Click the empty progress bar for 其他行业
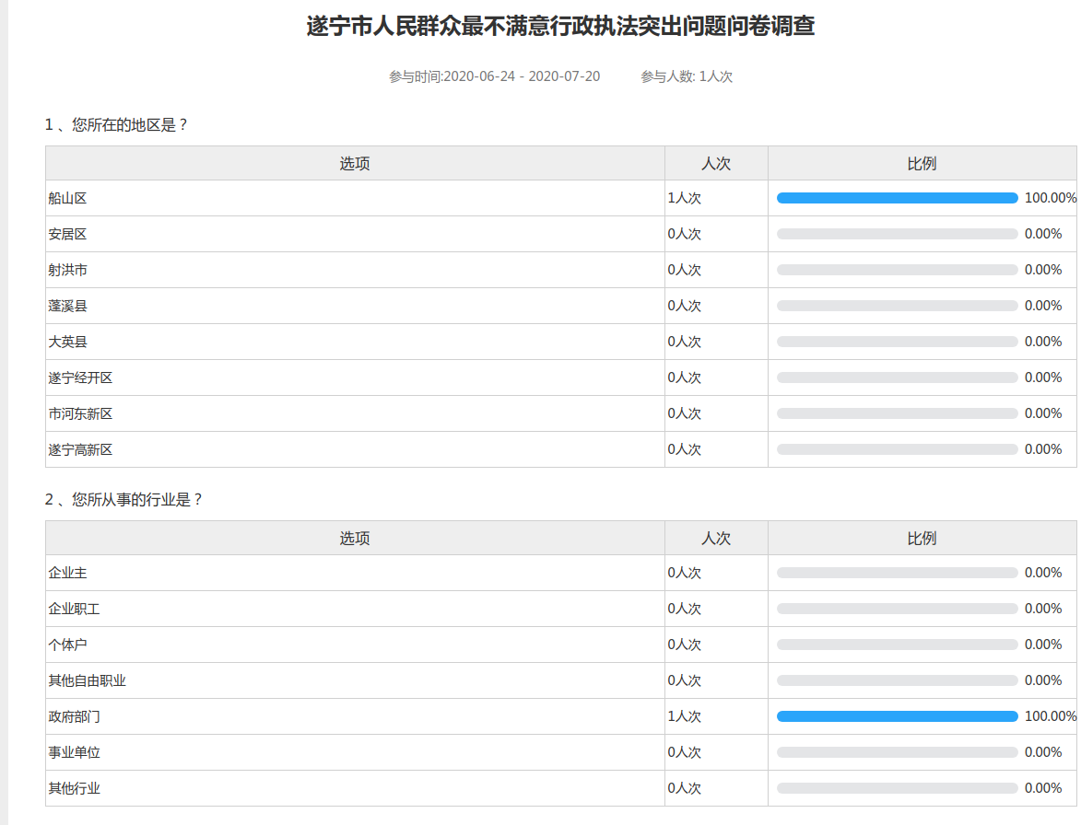Viewport: 1081px width, 825px height. tap(897, 788)
